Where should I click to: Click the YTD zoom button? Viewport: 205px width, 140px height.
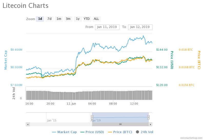(87, 19)
